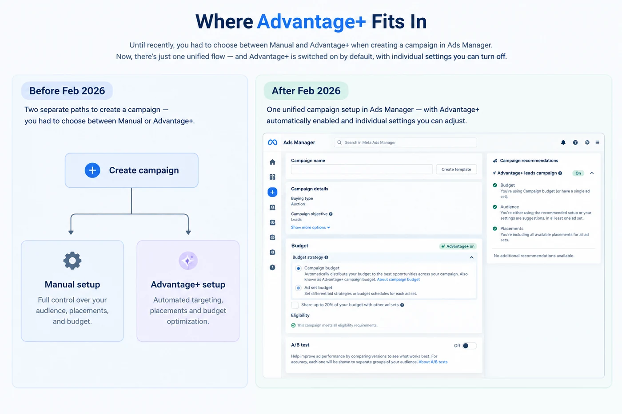Click the info icon beside Campaign objective

tap(331, 214)
